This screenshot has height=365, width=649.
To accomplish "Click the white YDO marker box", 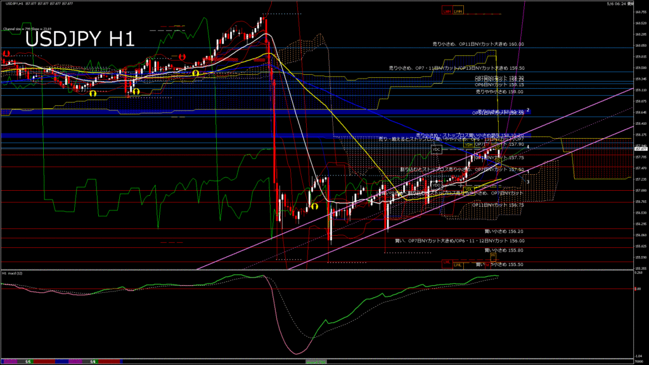I will pyautogui.click(x=436, y=185).
